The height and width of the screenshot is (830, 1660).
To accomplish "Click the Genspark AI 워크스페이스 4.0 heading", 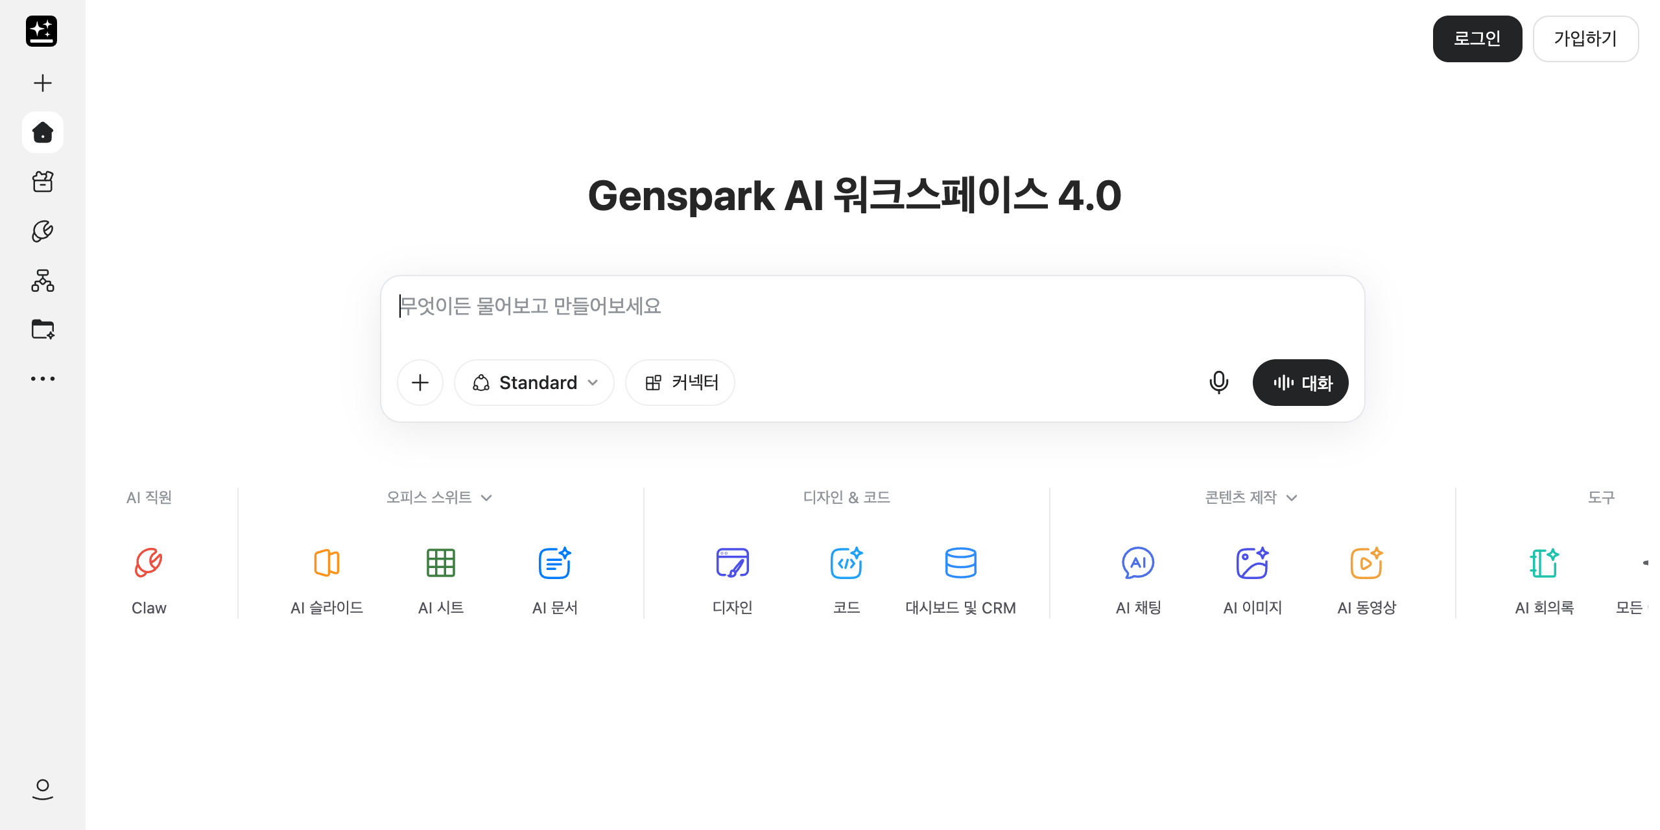I will pos(855,195).
